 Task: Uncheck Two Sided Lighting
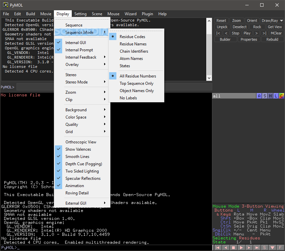click(82, 171)
